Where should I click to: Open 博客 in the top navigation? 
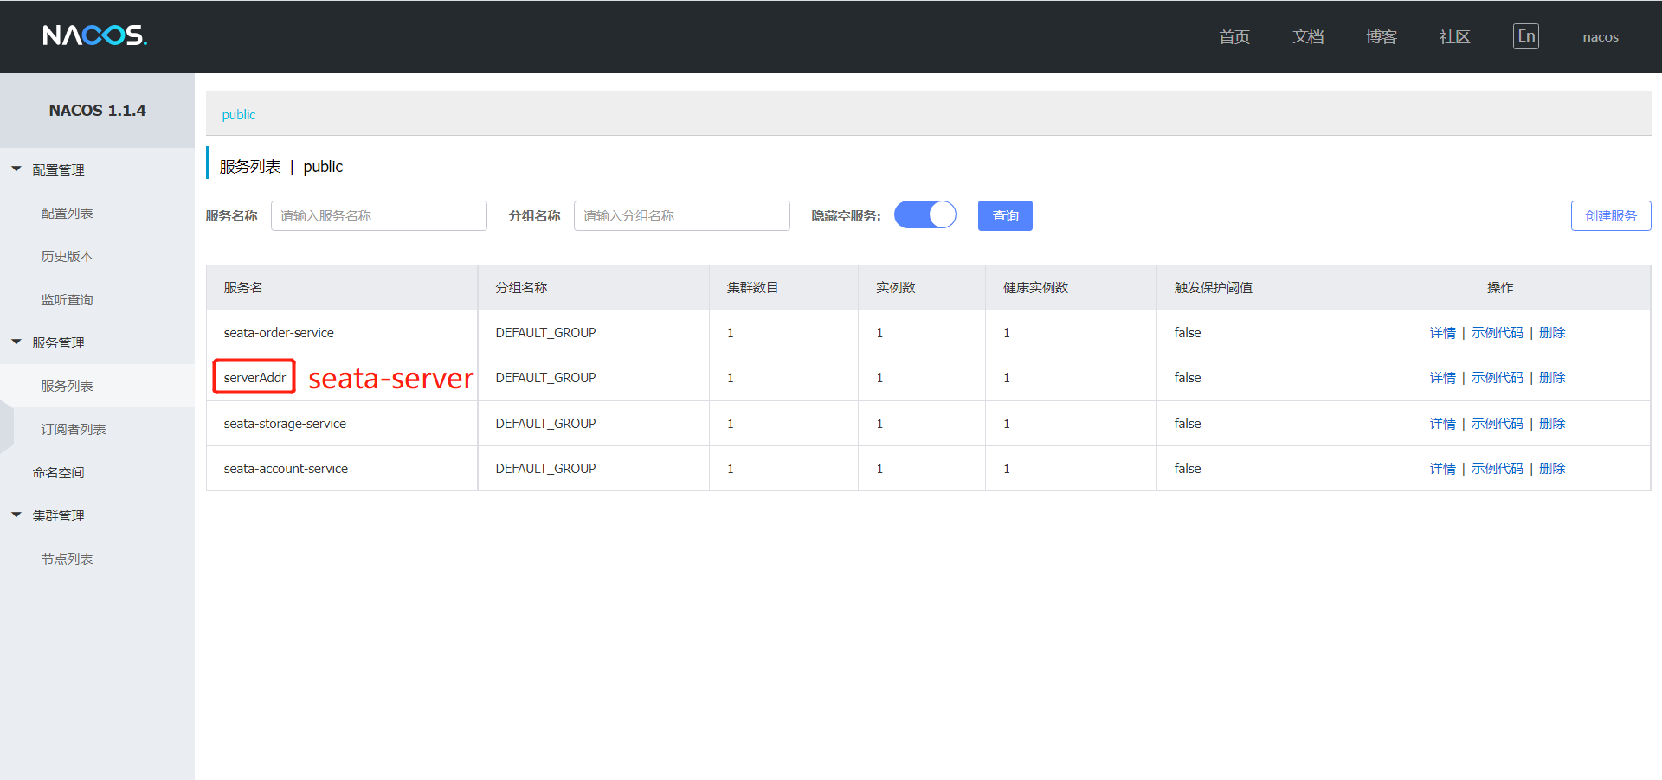(1382, 36)
